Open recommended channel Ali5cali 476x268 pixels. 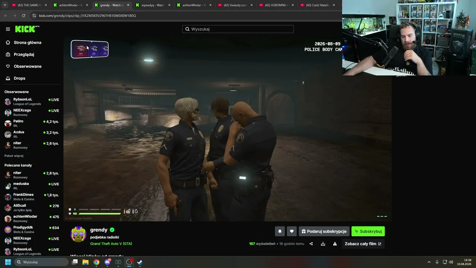click(32, 207)
